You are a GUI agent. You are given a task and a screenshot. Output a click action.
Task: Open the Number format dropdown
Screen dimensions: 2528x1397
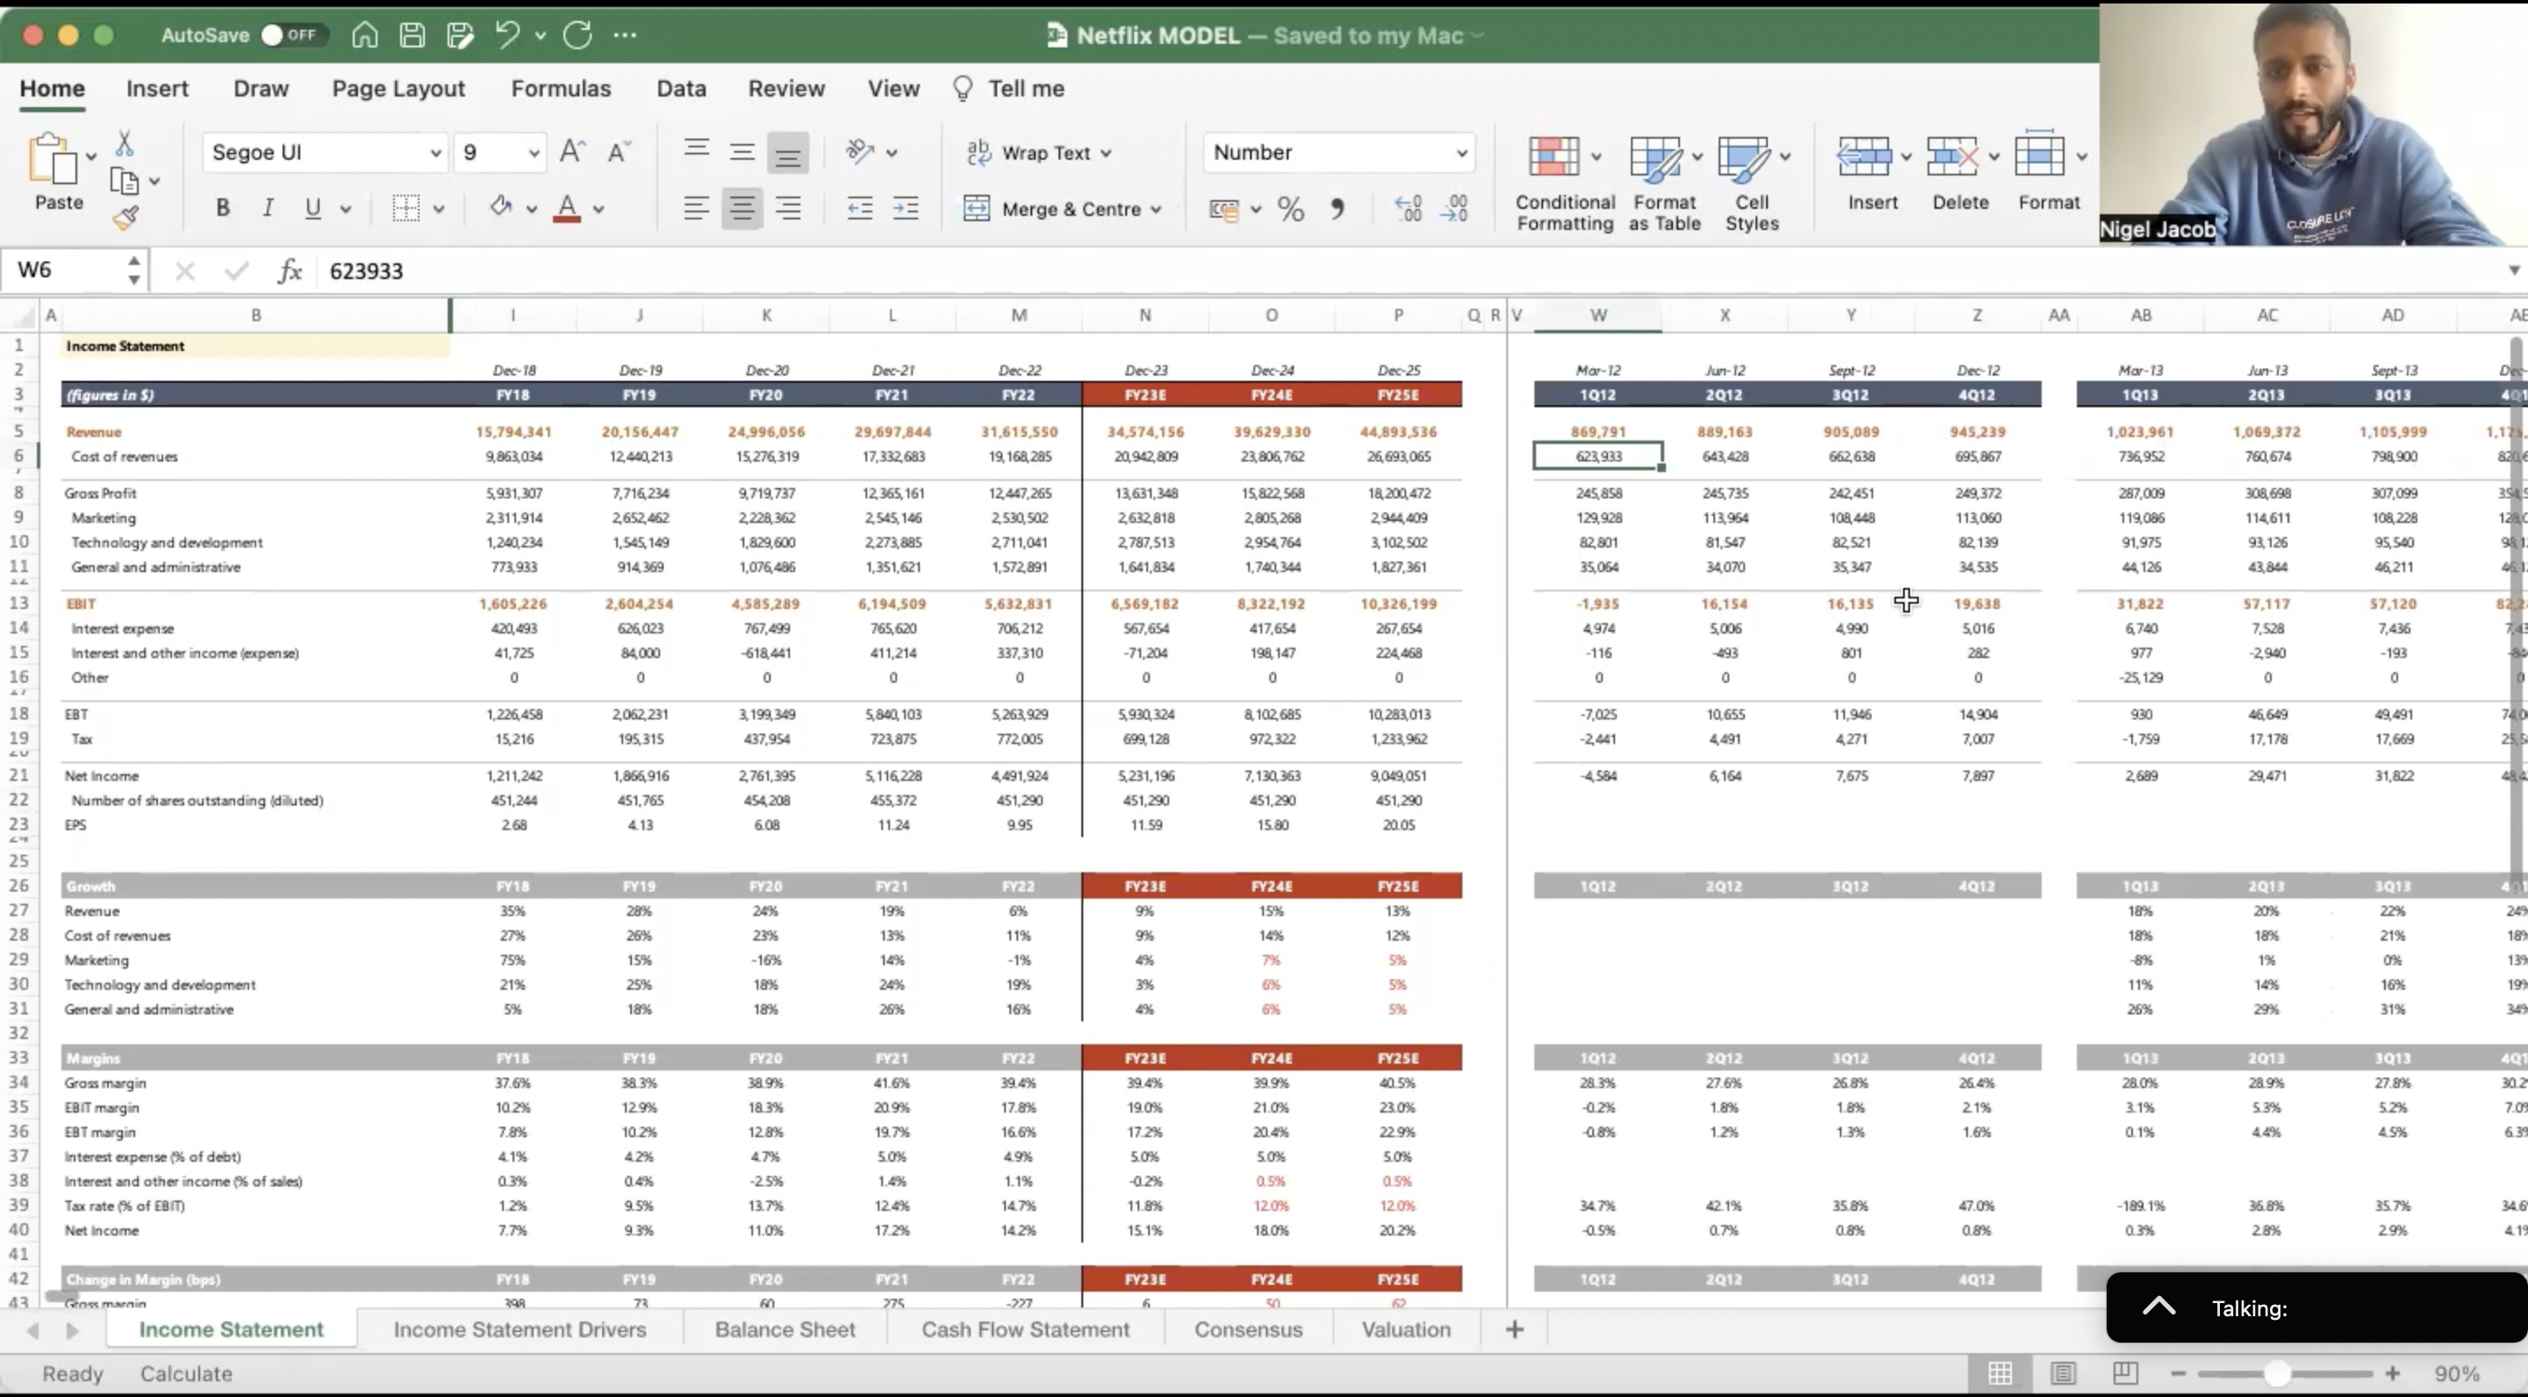[1461, 153]
